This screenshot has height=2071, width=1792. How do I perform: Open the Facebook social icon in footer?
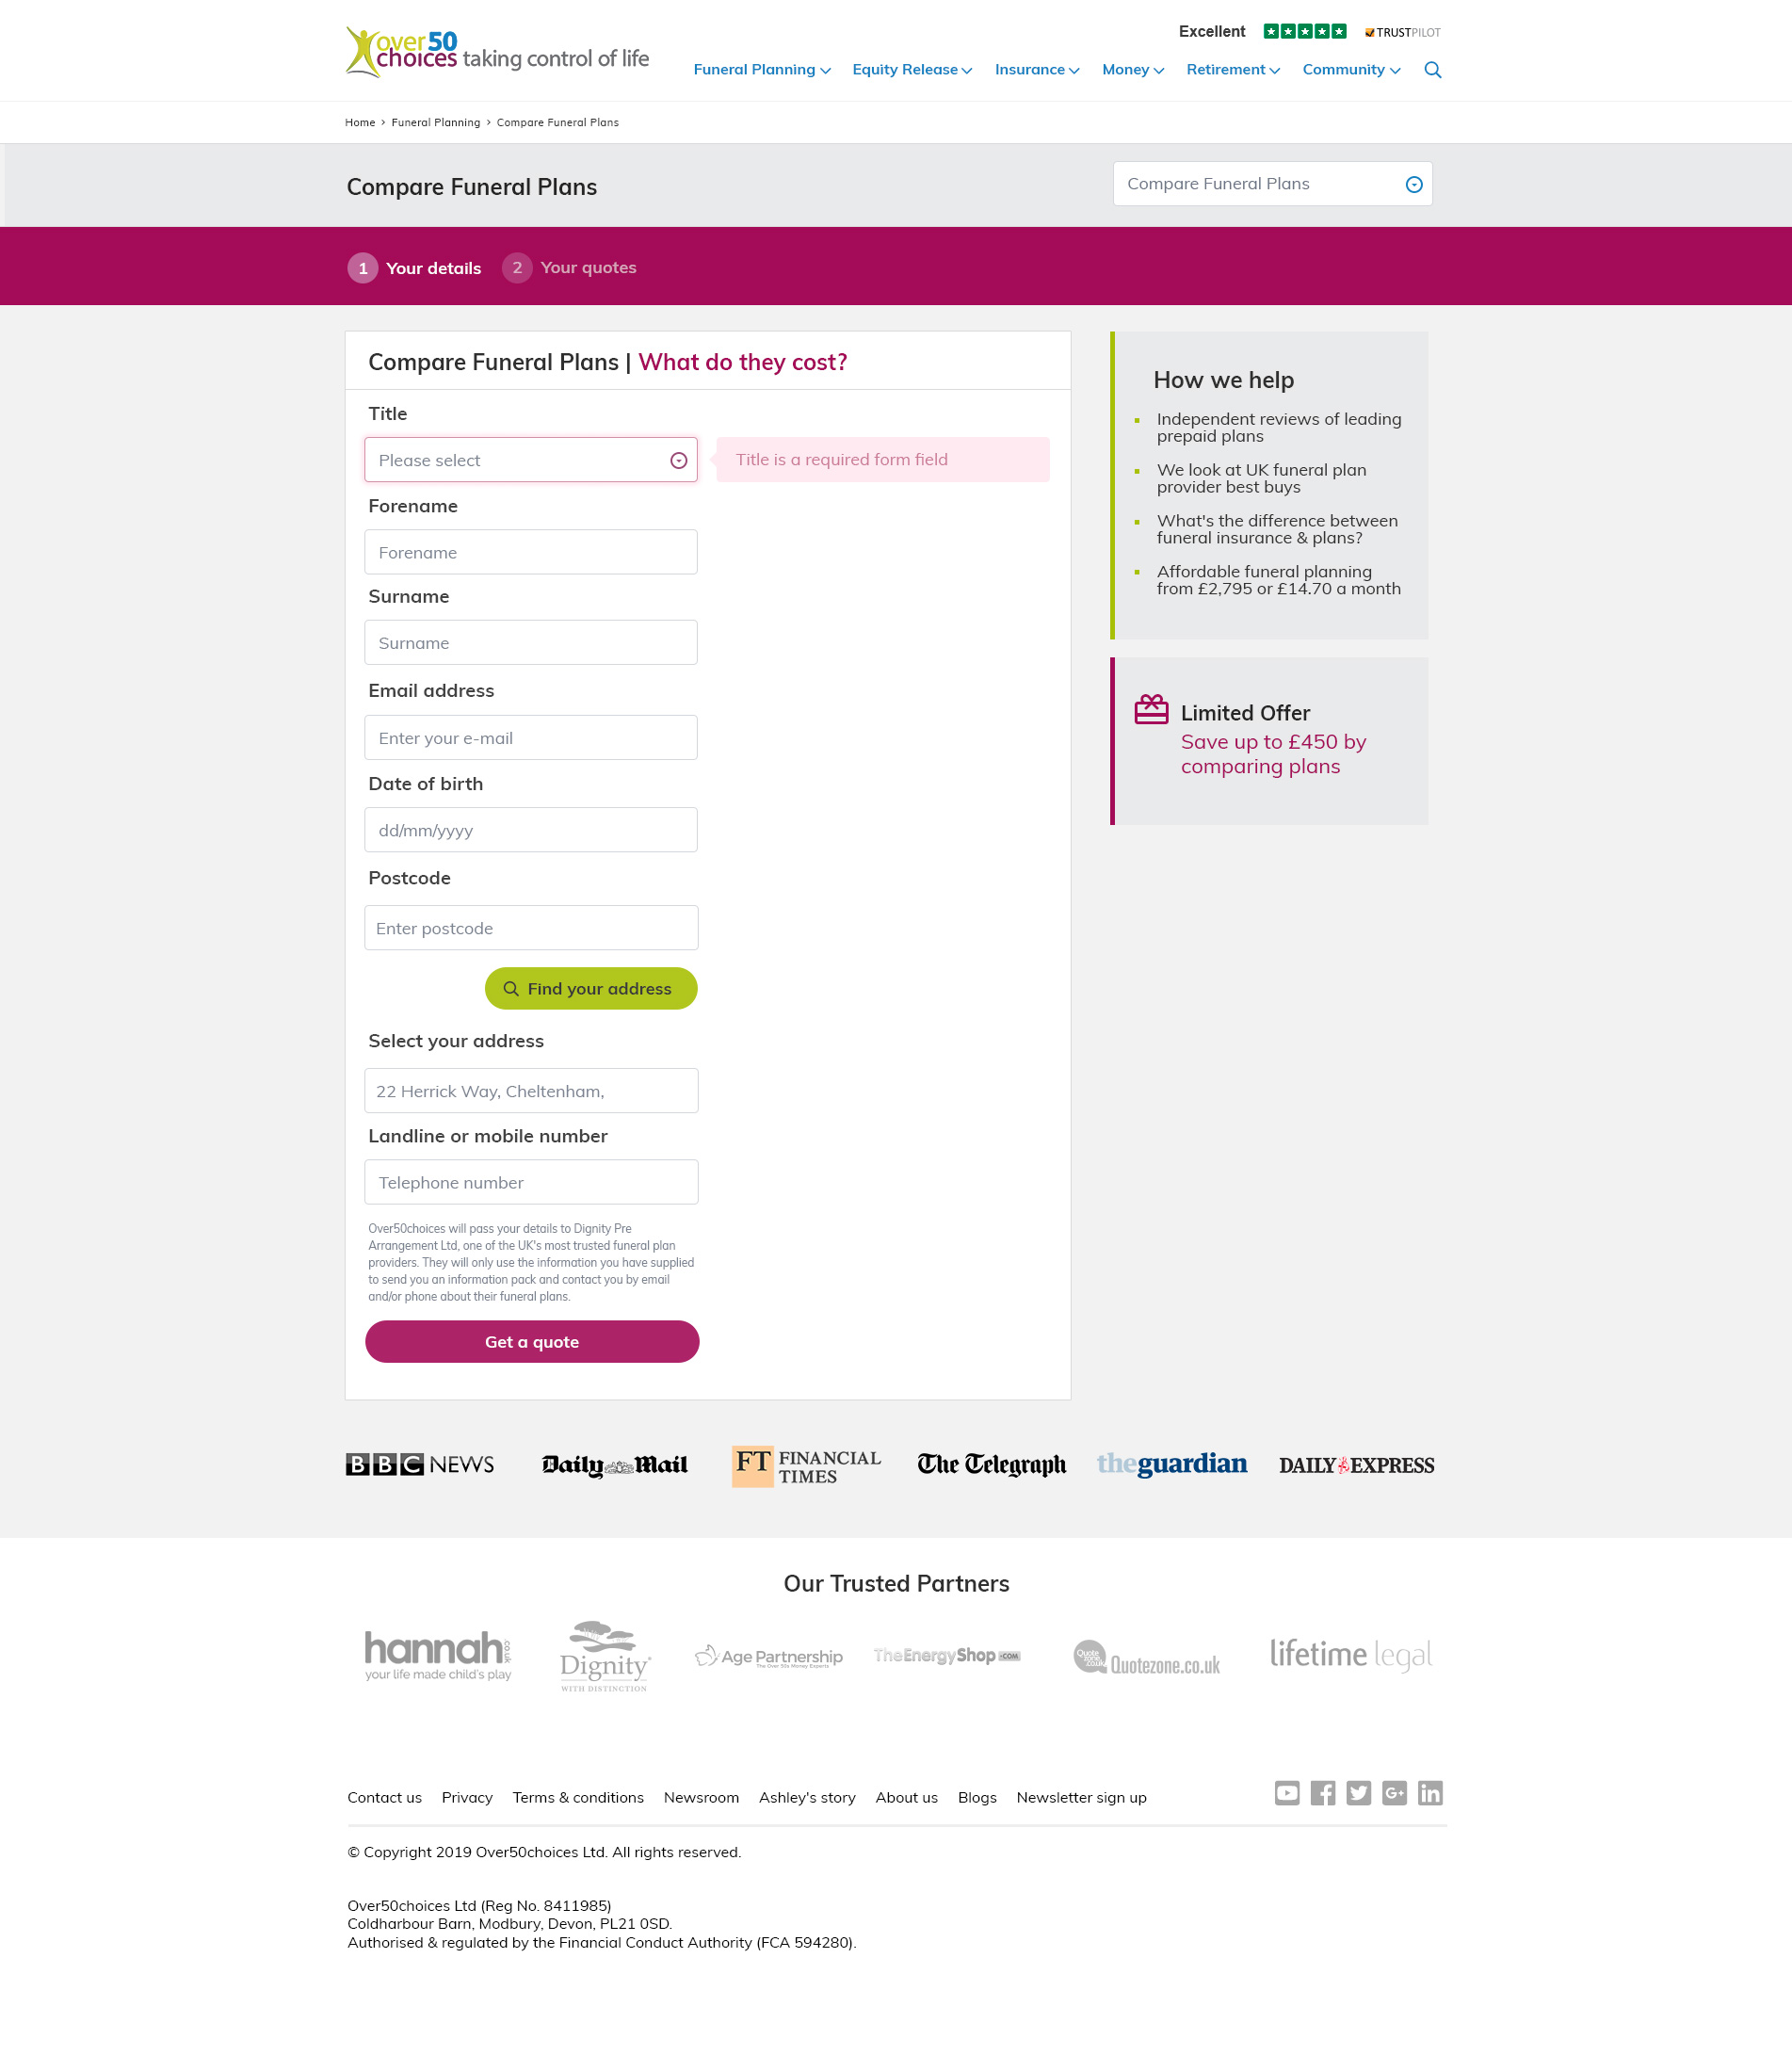[1322, 1793]
